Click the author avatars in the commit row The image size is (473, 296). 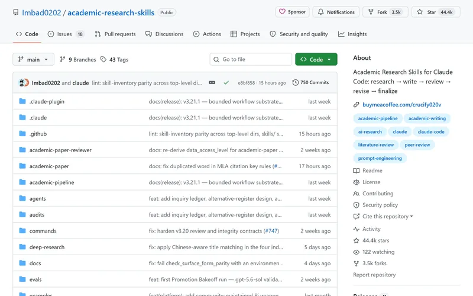tap(24, 82)
